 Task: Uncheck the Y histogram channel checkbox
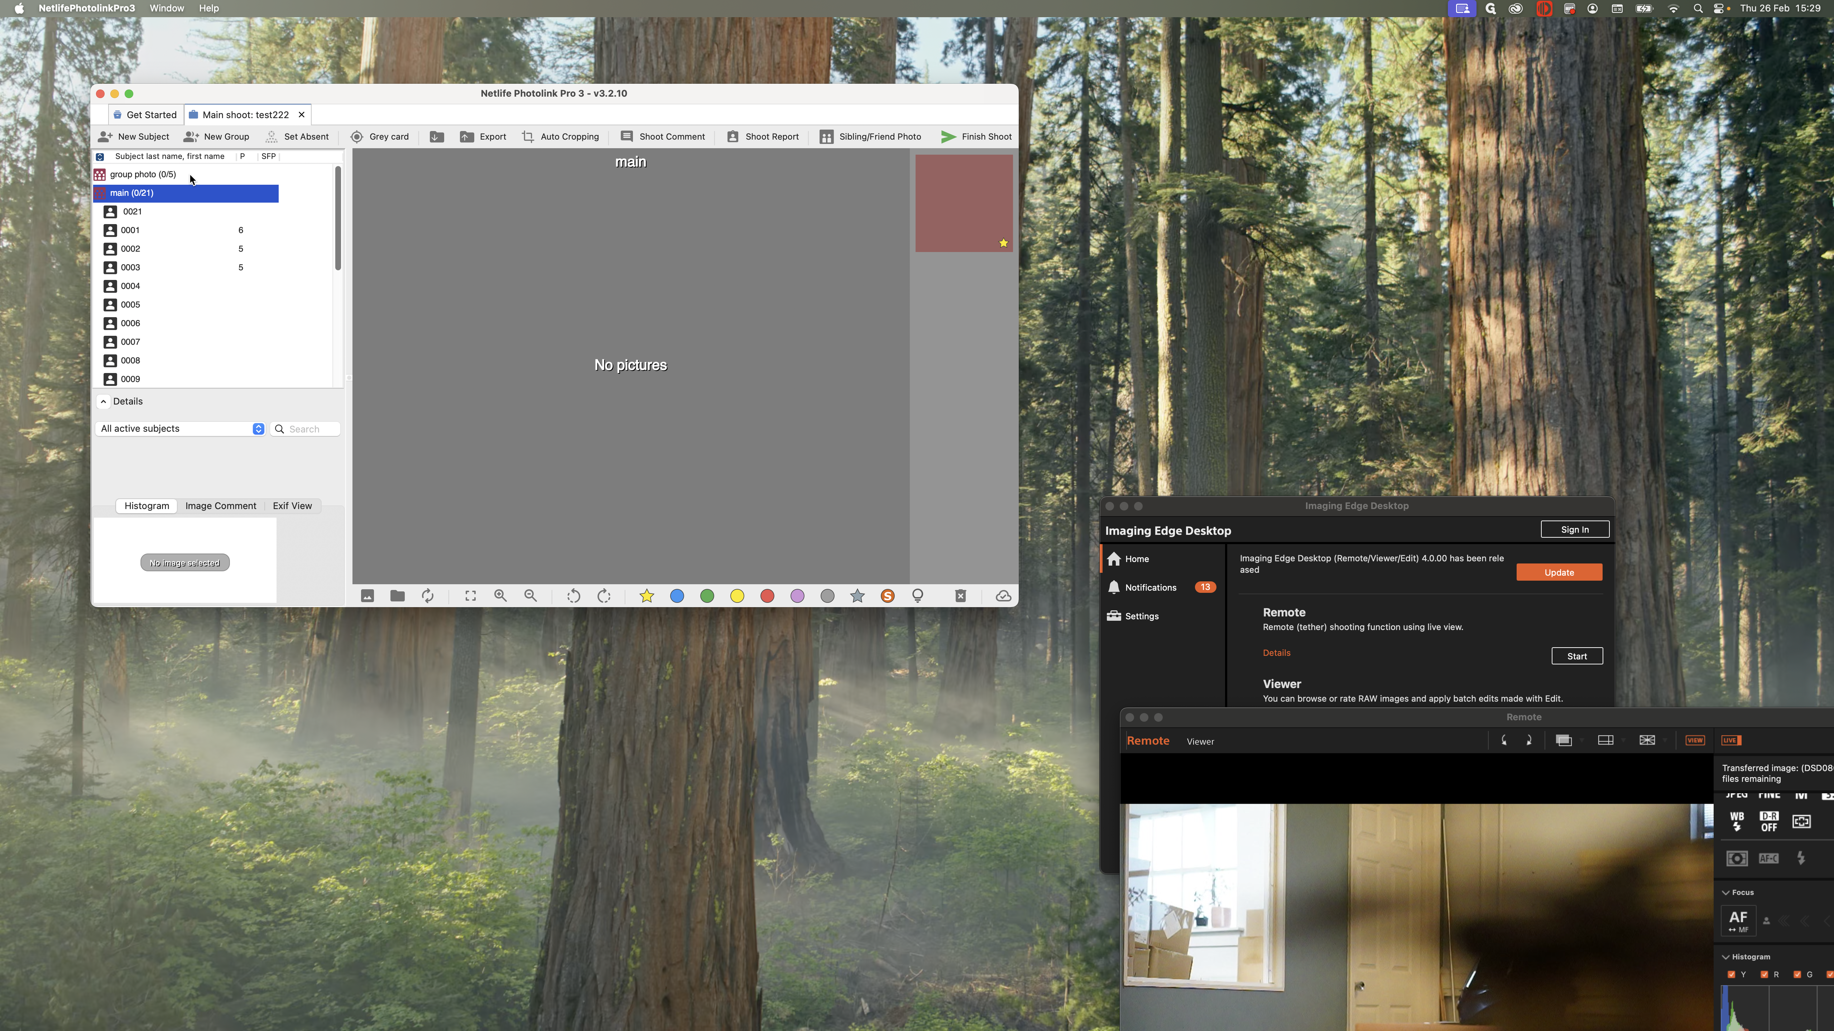(1732, 975)
